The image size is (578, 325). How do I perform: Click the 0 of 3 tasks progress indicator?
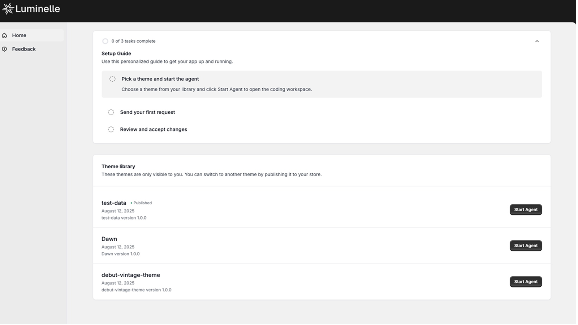(x=133, y=41)
